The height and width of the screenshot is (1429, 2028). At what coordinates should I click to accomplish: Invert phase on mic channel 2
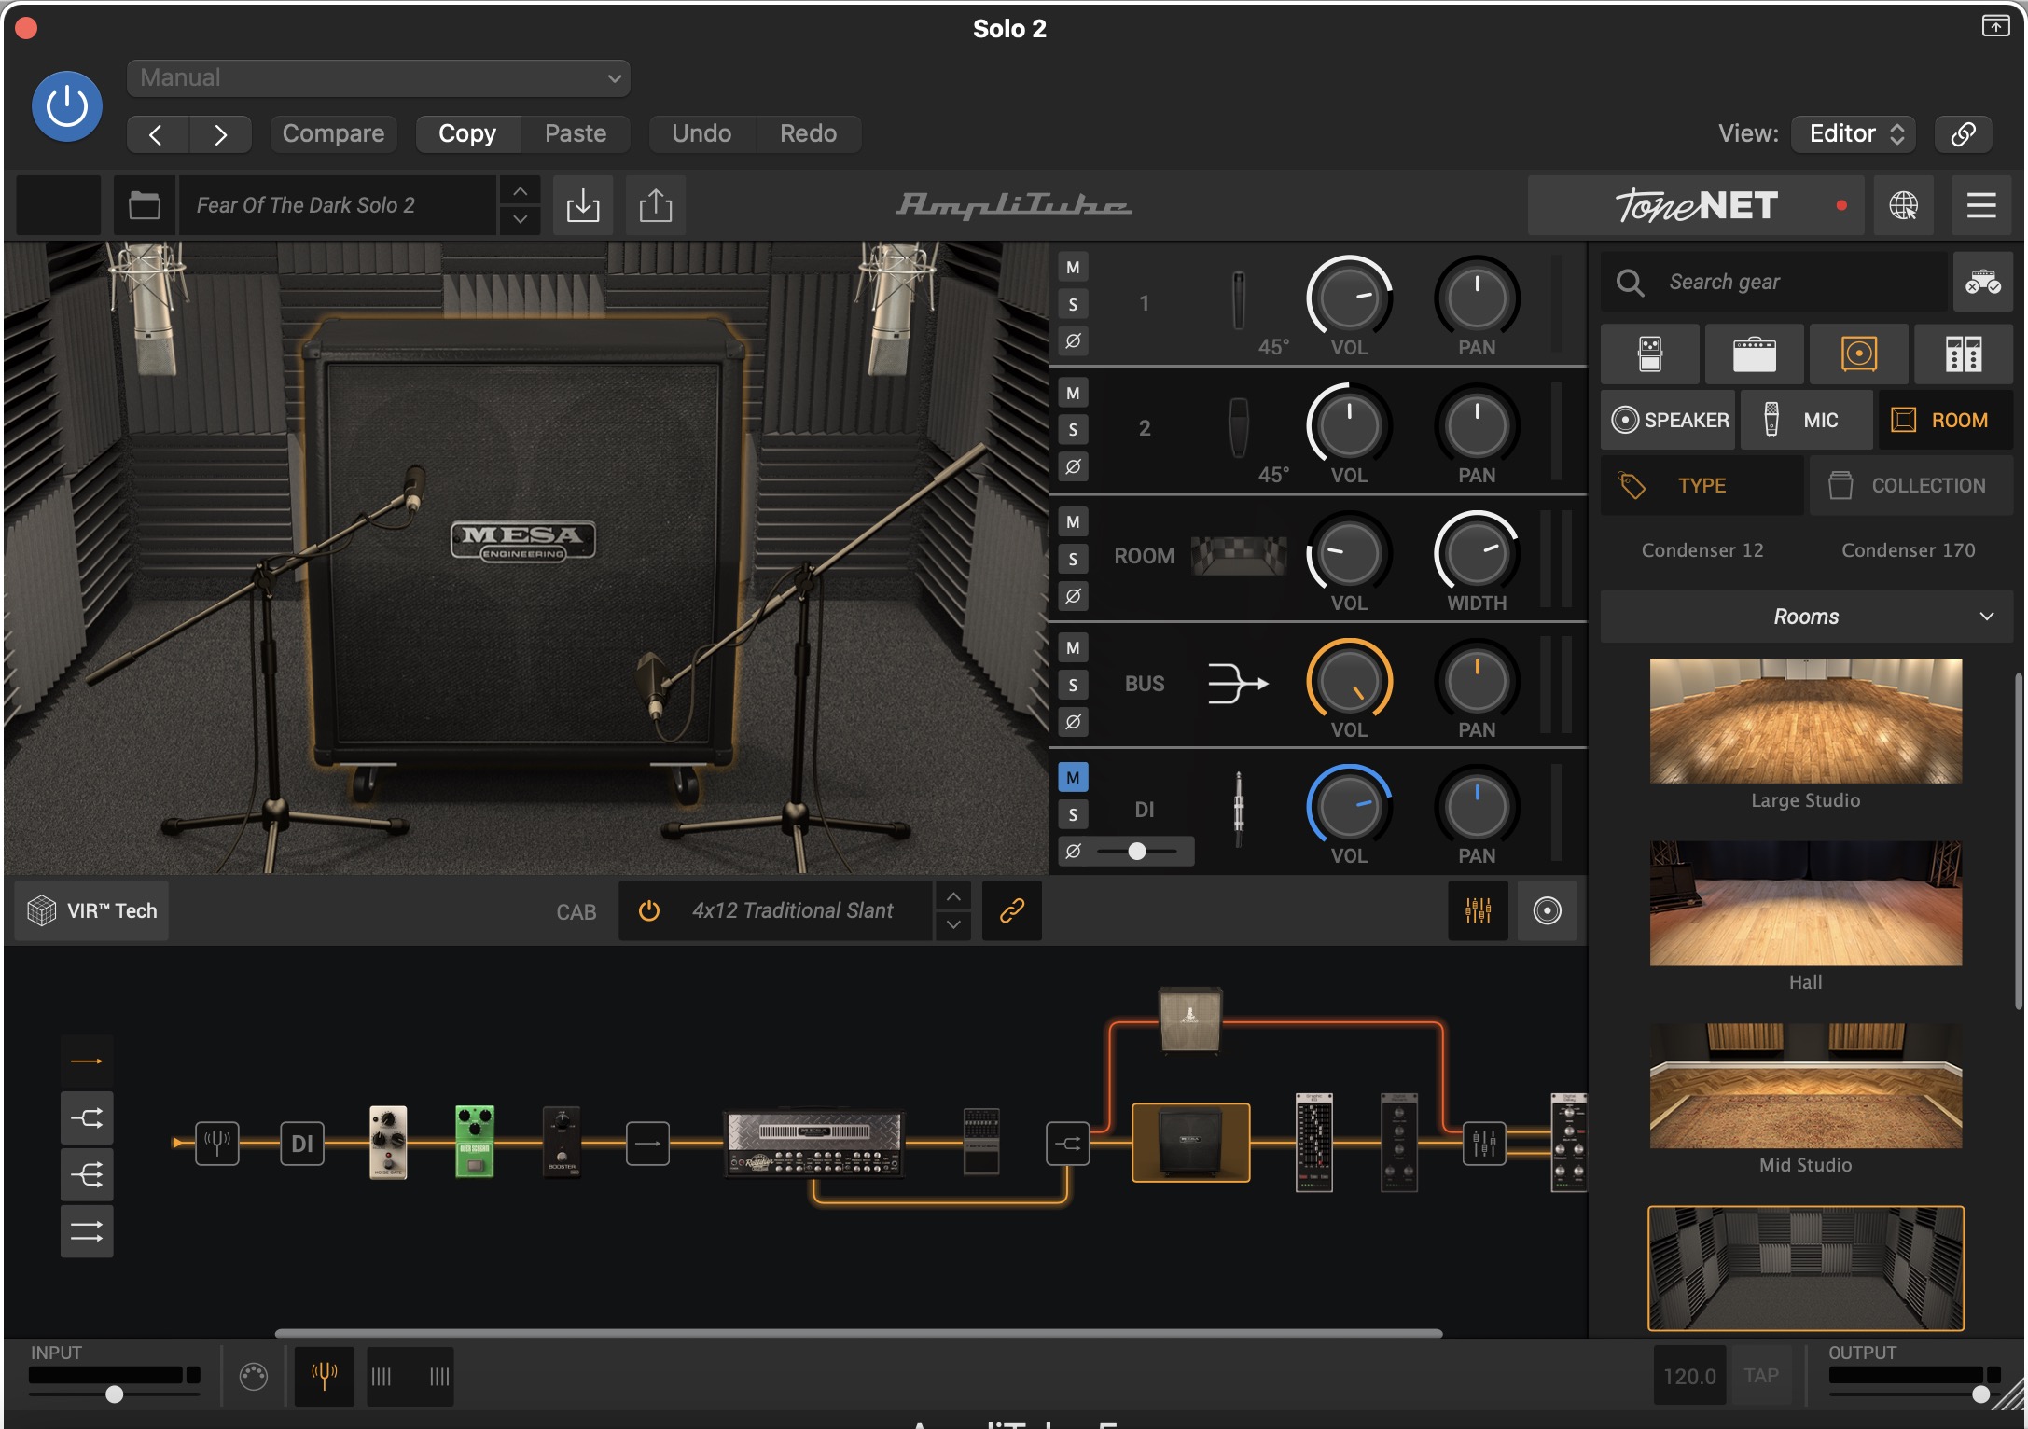[x=1073, y=465]
